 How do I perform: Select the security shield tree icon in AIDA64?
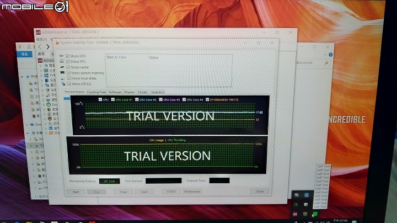(x=50, y=119)
